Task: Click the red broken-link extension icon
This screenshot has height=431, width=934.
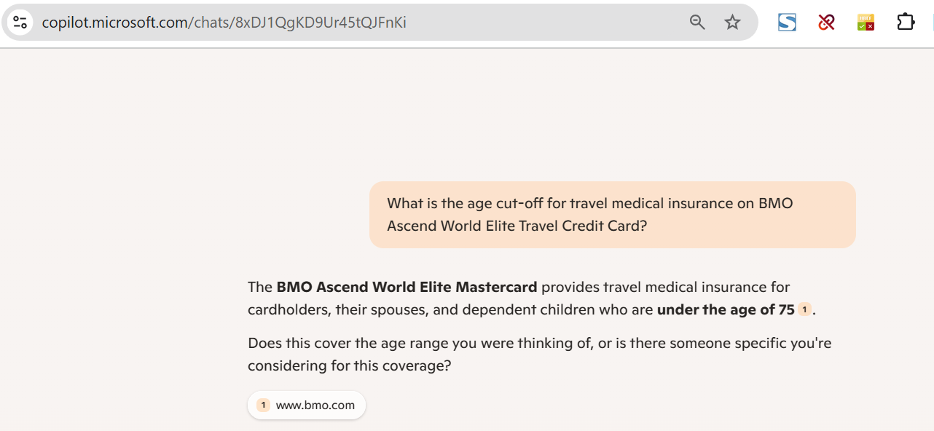Action: click(826, 22)
